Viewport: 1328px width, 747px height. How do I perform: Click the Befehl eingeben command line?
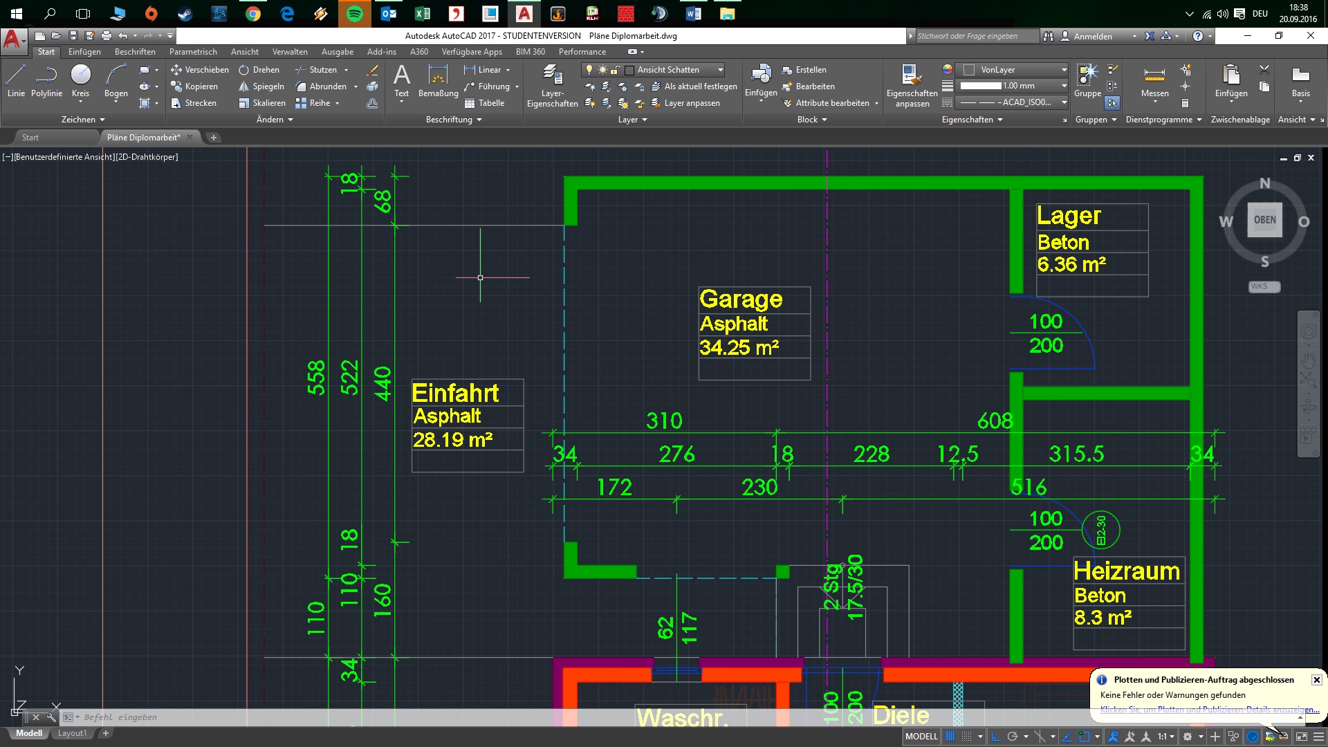point(678,717)
